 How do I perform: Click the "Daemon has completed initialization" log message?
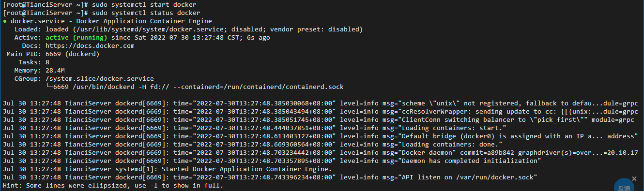[469, 161]
